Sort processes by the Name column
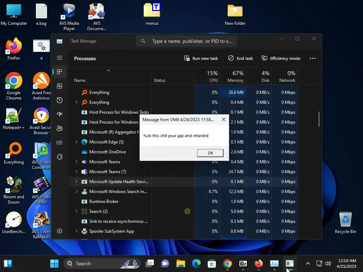The image size is (363, 272). point(110,76)
